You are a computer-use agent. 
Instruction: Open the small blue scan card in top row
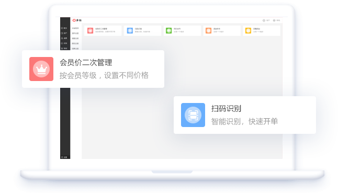pyautogui.click(x=142, y=31)
